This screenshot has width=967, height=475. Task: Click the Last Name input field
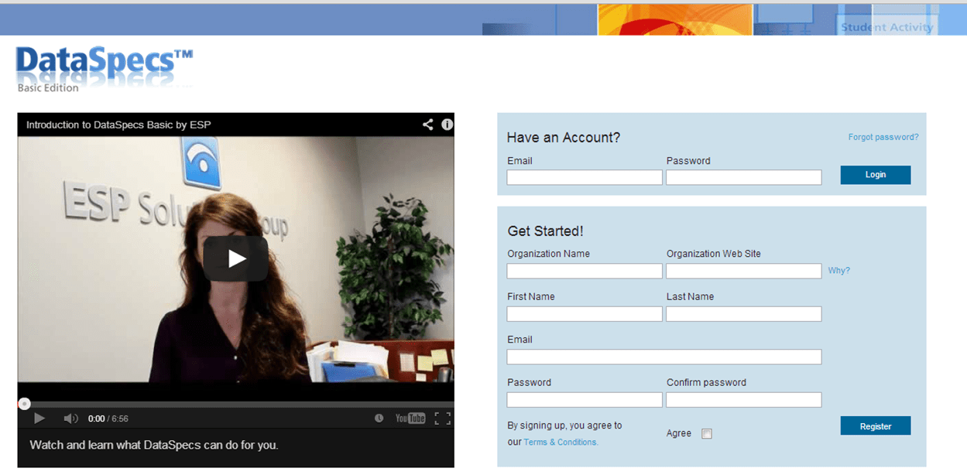coord(744,314)
